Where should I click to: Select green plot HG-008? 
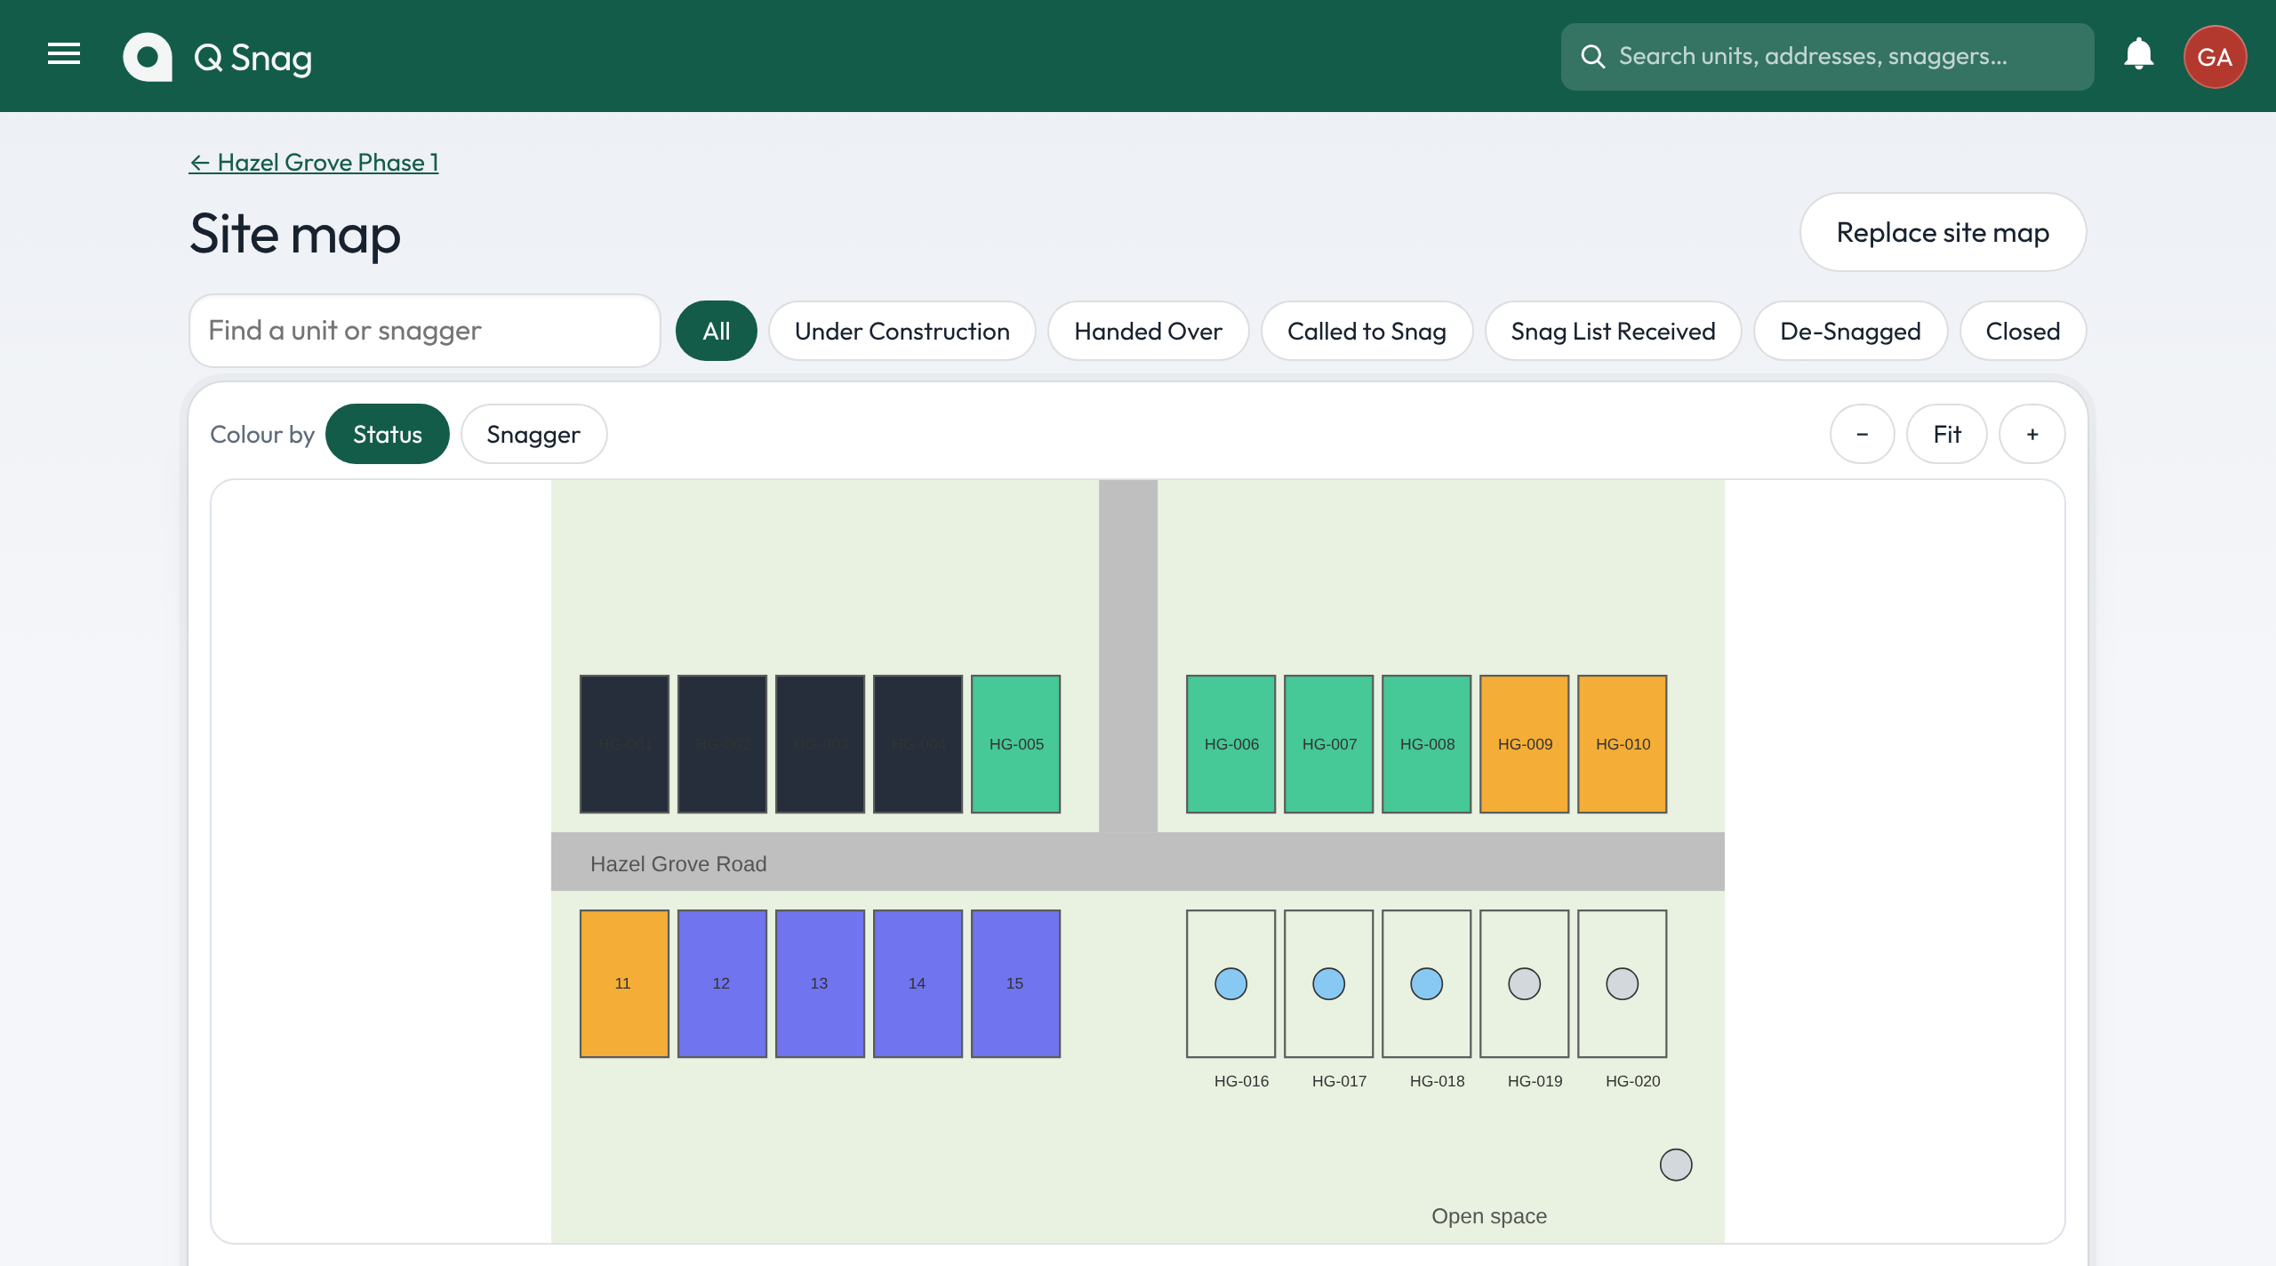(x=1426, y=744)
